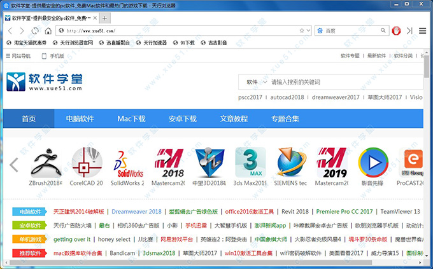
Task: Click the refresh page icon
Action: [x=36, y=31]
